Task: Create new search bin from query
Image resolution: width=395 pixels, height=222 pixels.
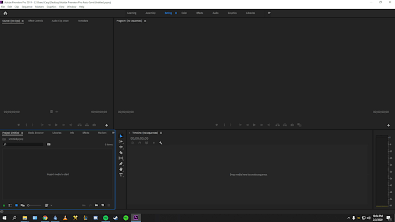Action: pyautogui.click(x=49, y=144)
